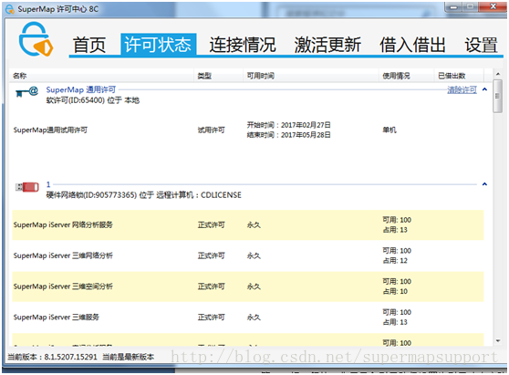Screen dimensions: 509x375
Task: Select SuperMap iServer 三维空间分析 row
Action: coord(248,286)
